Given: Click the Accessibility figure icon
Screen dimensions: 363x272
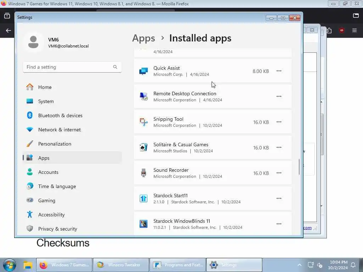Looking at the screenshot, I should coord(30,214).
